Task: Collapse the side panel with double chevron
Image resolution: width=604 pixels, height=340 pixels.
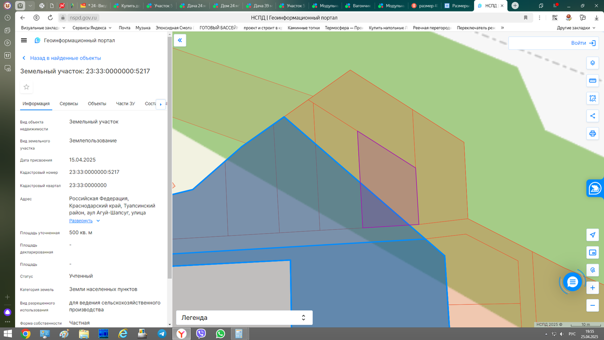Action: (180, 41)
